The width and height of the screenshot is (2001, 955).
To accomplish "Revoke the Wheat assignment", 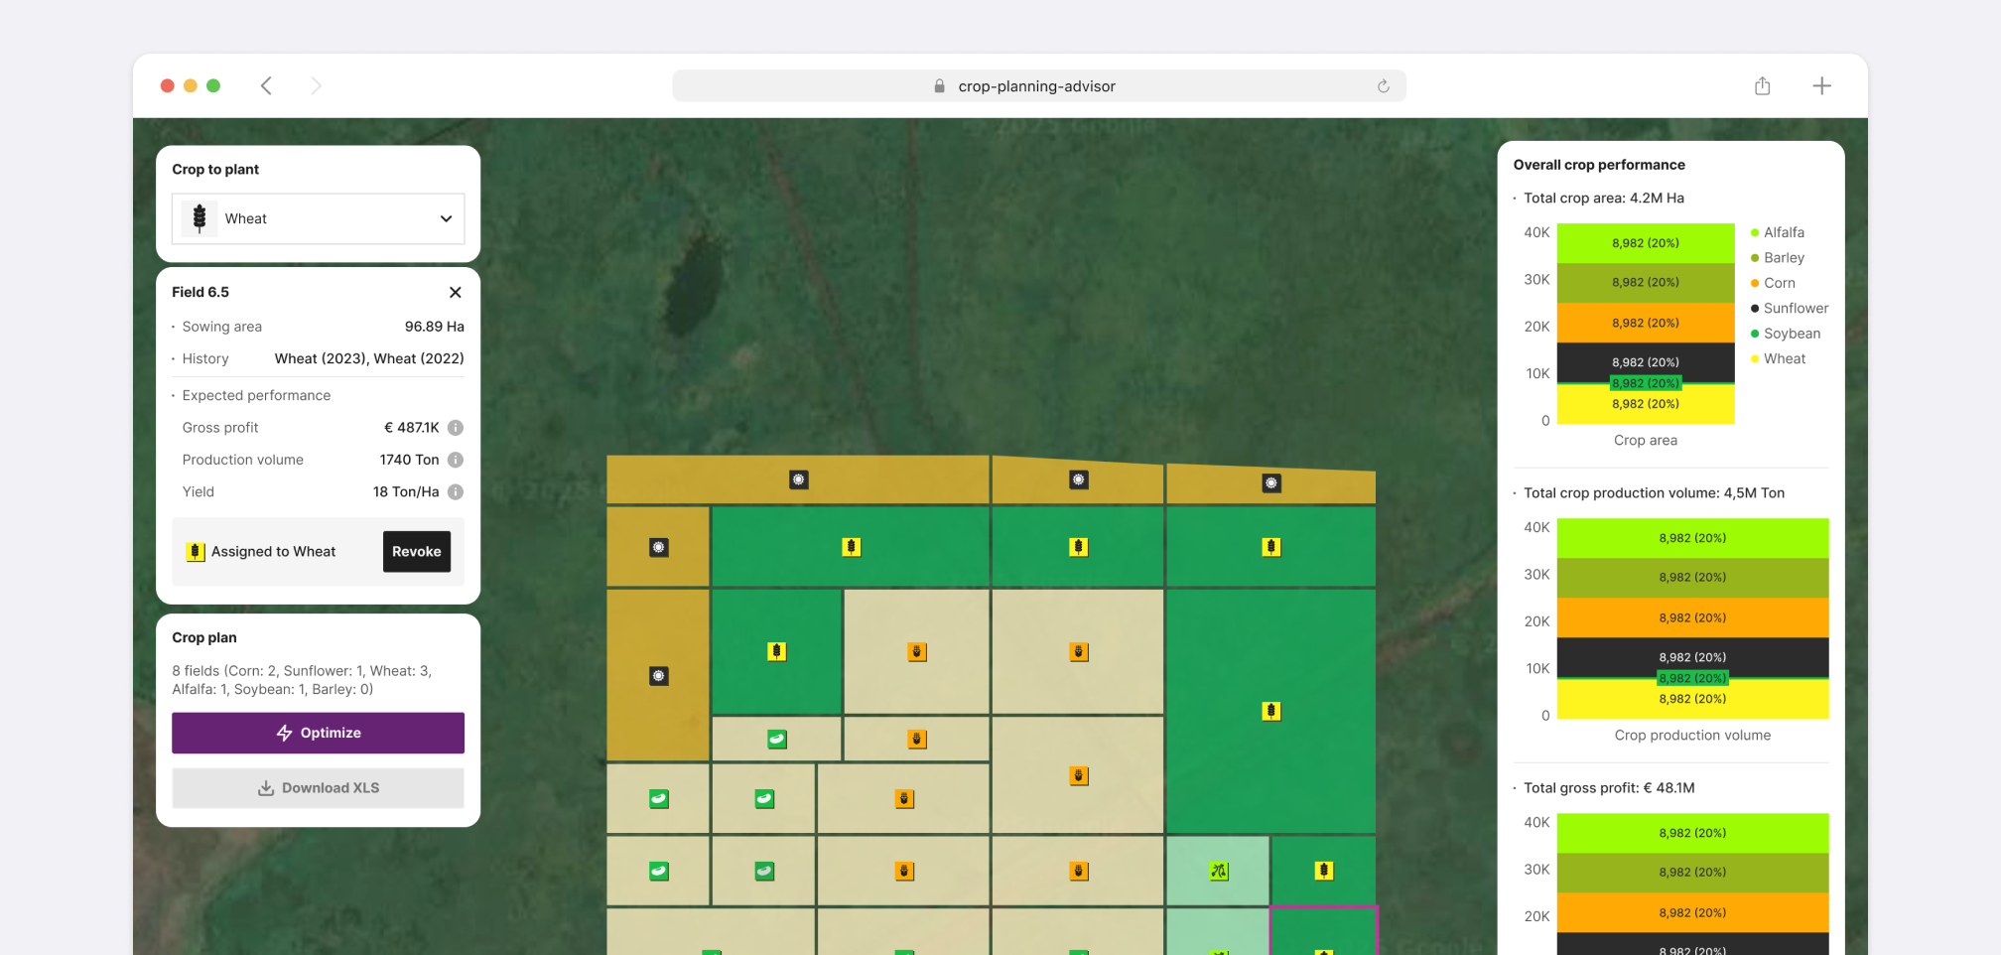I will tap(416, 552).
